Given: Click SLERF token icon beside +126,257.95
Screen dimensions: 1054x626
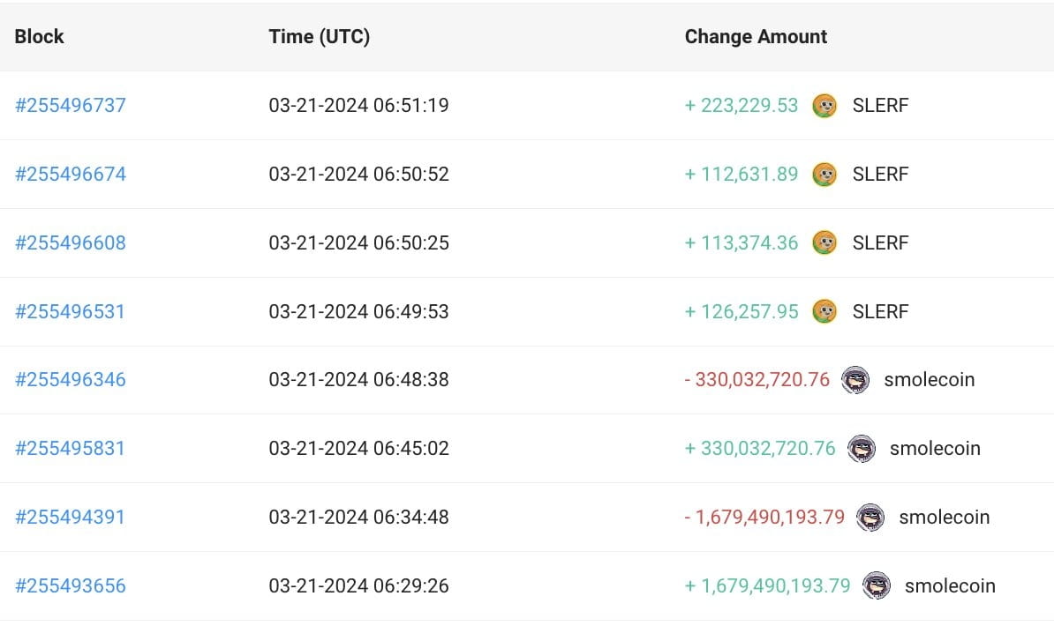Looking at the screenshot, I should (x=824, y=311).
